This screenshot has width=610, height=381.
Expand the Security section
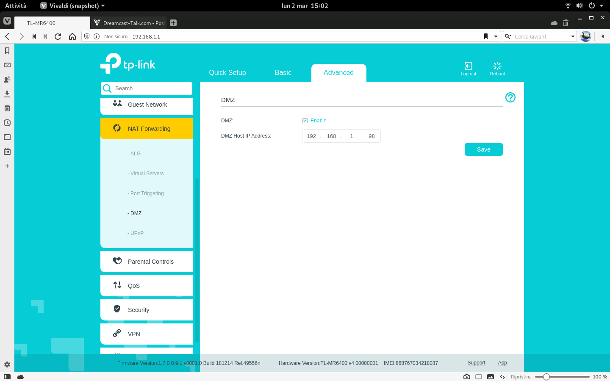point(147,310)
